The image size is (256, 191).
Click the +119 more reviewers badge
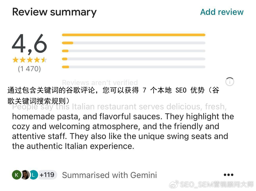pyautogui.click(x=47, y=175)
